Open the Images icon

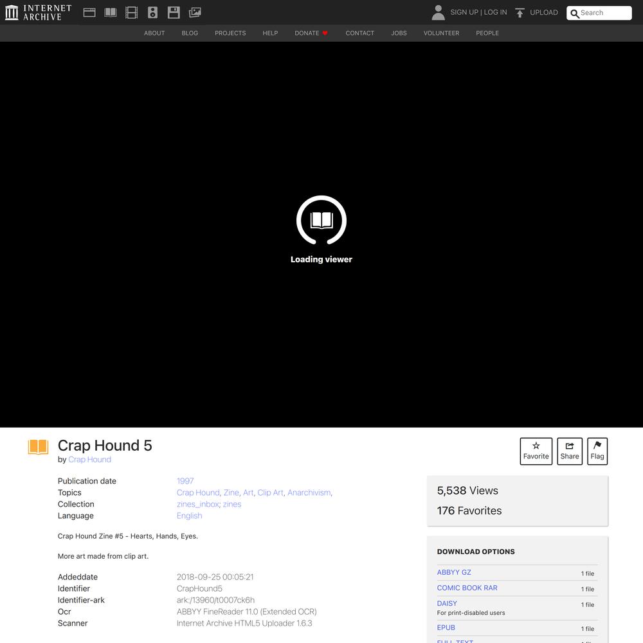[195, 12]
